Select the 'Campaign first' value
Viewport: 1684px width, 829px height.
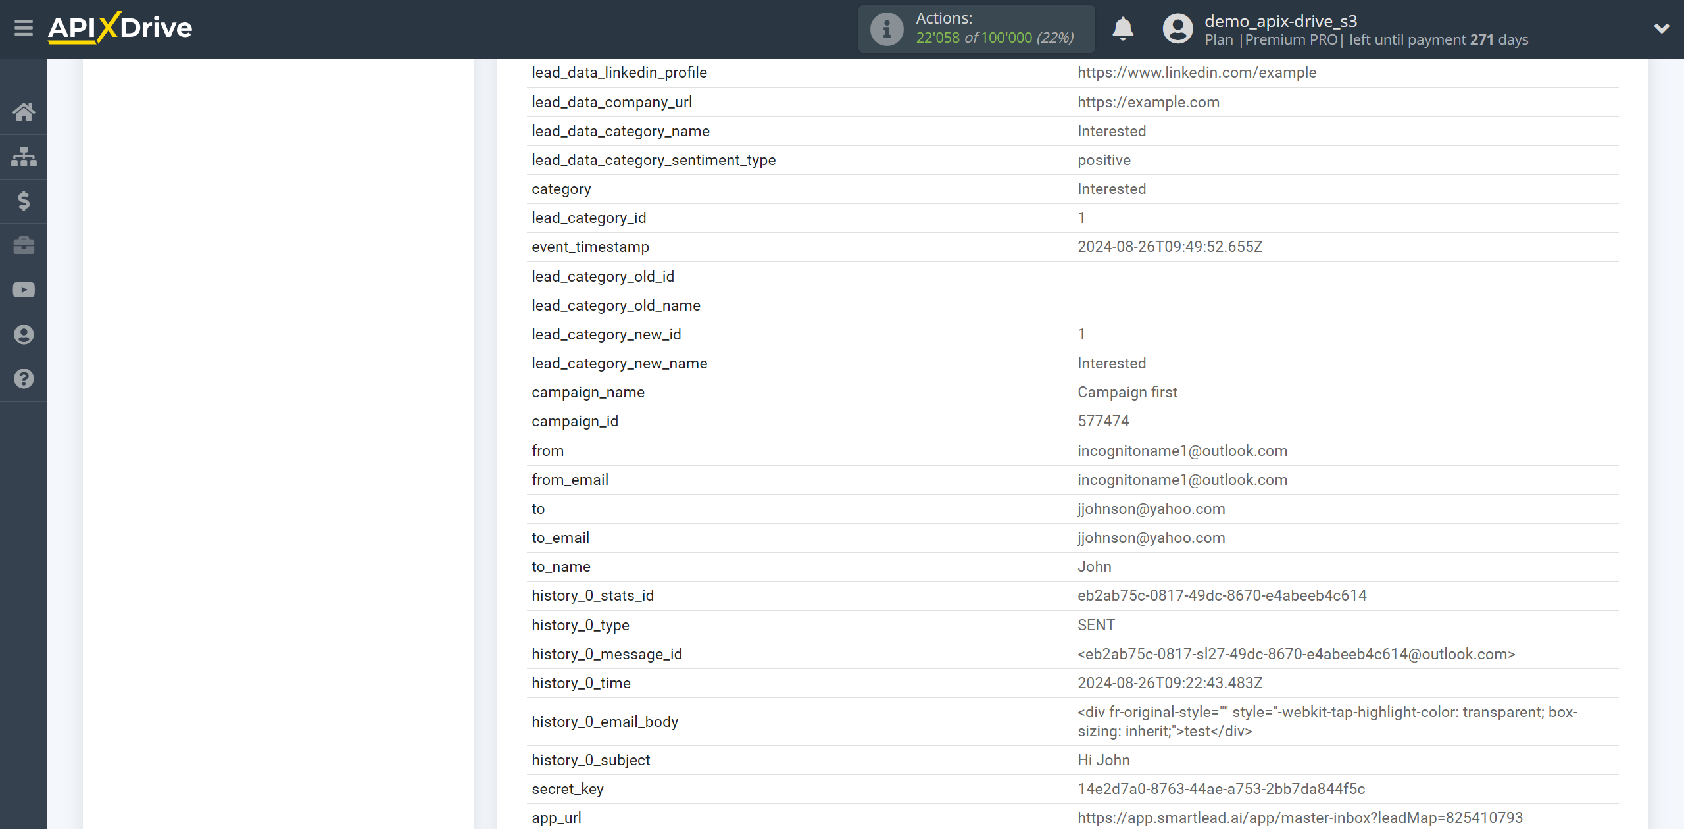point(1127,392)
